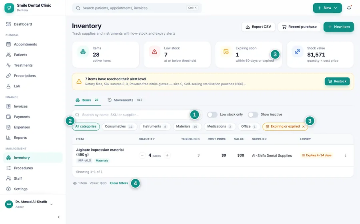The image size is (360, 224).
Task: Select Inventory in sidebar
Action: click(33, 158)
